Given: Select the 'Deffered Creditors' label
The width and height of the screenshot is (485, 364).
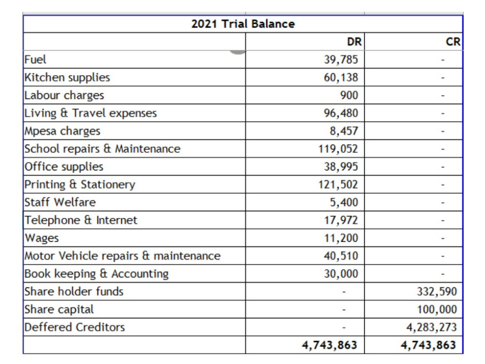Looking at the screenshot, I should point(75,328).
